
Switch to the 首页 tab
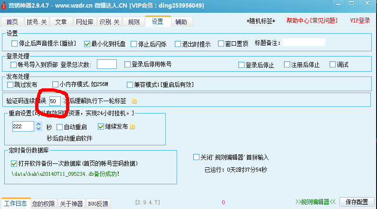(12, 22)
